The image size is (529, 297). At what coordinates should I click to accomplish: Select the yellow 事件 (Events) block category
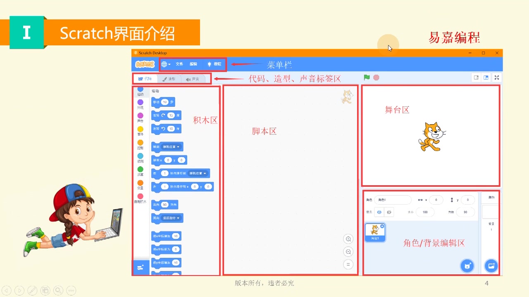click(141, 131)
